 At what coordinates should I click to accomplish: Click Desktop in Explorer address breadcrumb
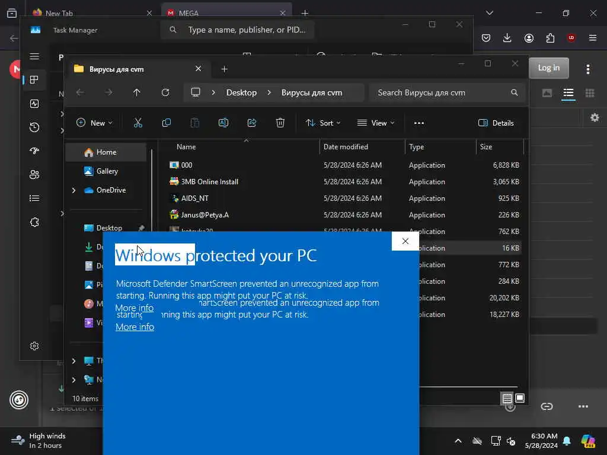coord(242,93)
